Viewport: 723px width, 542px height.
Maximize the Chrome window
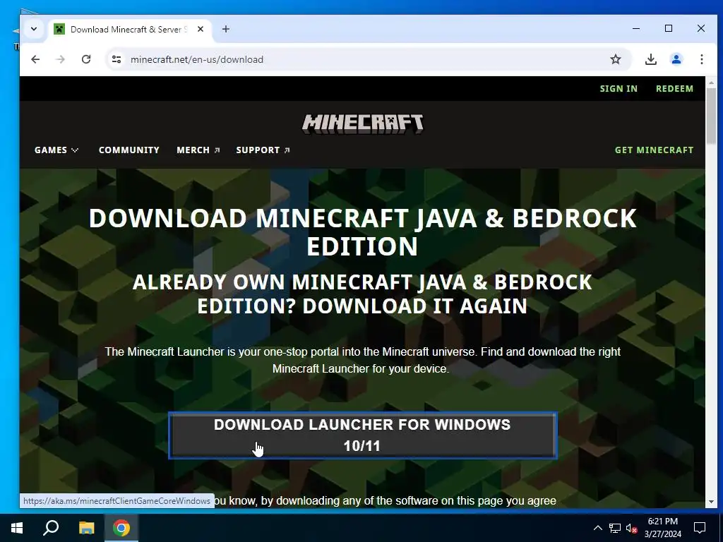click(669, 28)
